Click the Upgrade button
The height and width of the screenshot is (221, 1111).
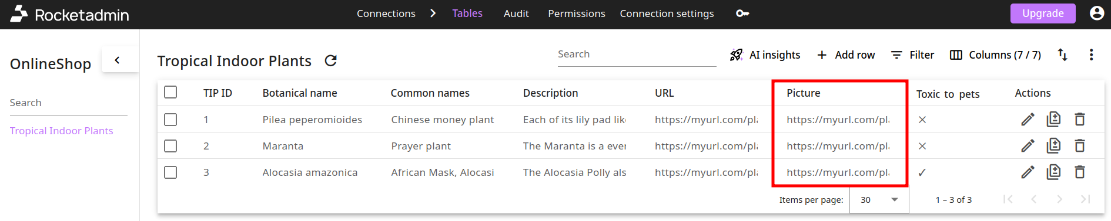(1043, 13)
